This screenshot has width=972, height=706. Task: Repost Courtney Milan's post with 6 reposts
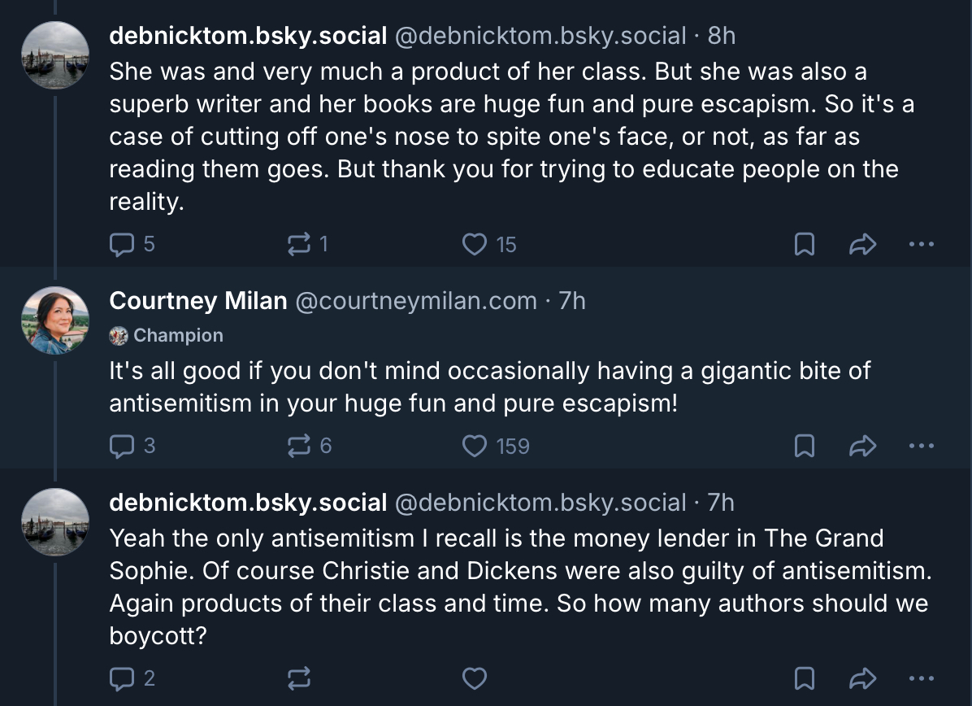[299, 446]
